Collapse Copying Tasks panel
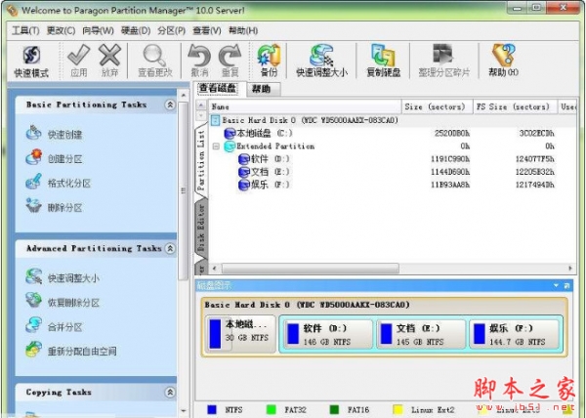Screen dimensions: 586x418 (170, 393)
